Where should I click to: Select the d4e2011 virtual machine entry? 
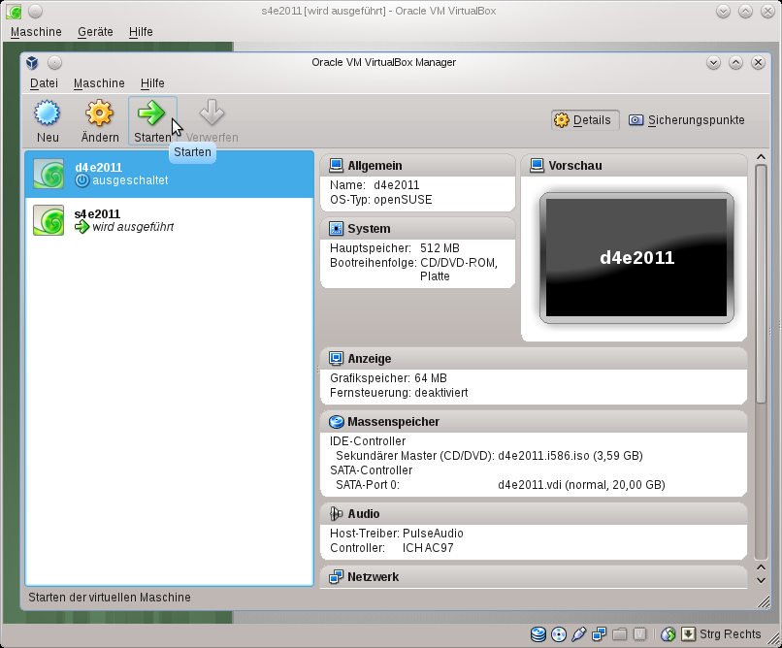(x=170, y=174)
